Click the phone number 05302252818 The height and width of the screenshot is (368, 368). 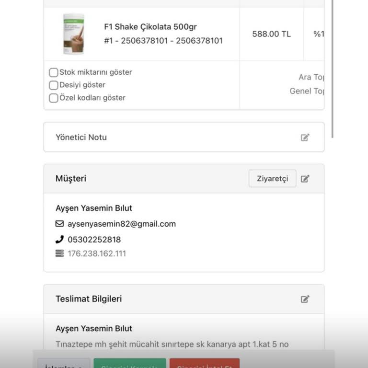coord(94,240)
